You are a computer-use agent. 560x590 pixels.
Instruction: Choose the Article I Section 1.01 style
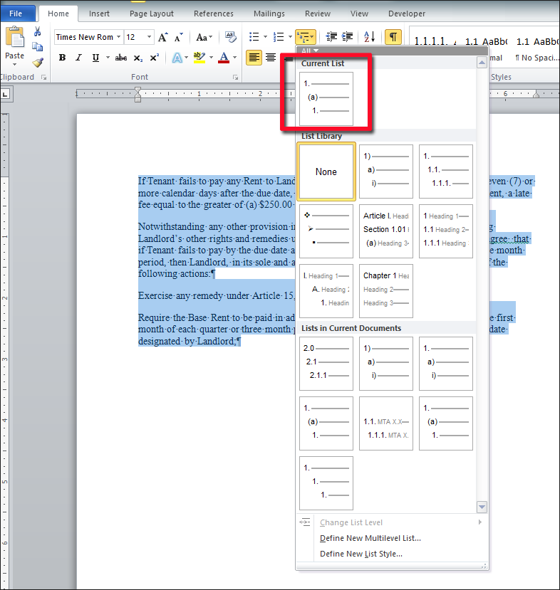point(386,231)
